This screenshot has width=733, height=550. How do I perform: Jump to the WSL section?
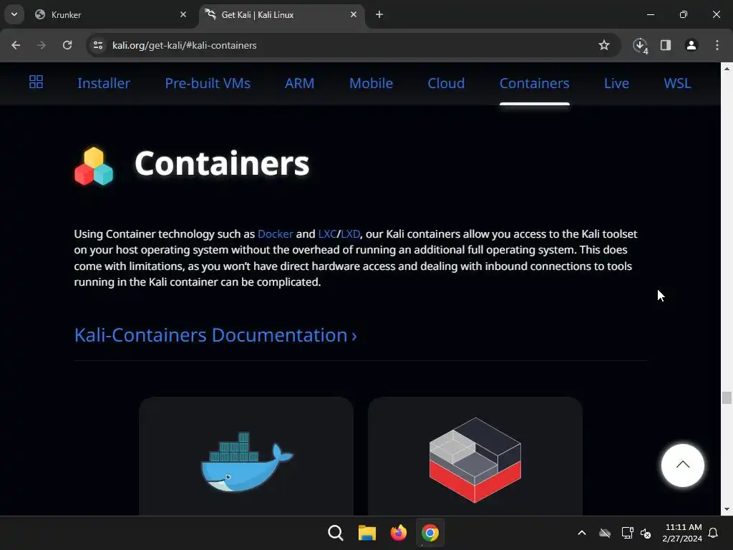677,83
